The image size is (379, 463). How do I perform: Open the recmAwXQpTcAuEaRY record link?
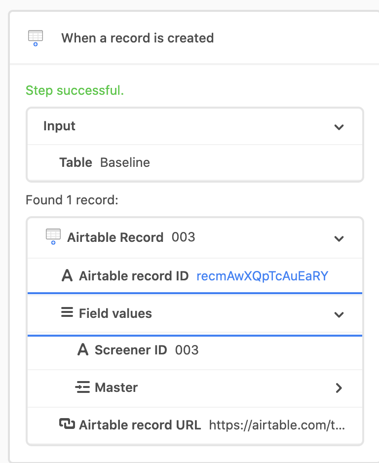coord(262,276)
